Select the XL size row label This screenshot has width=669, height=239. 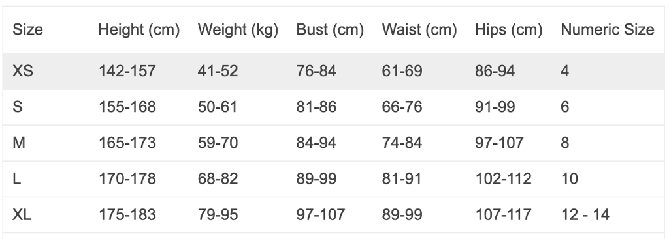pyautogui.click(x=22, y=214)
